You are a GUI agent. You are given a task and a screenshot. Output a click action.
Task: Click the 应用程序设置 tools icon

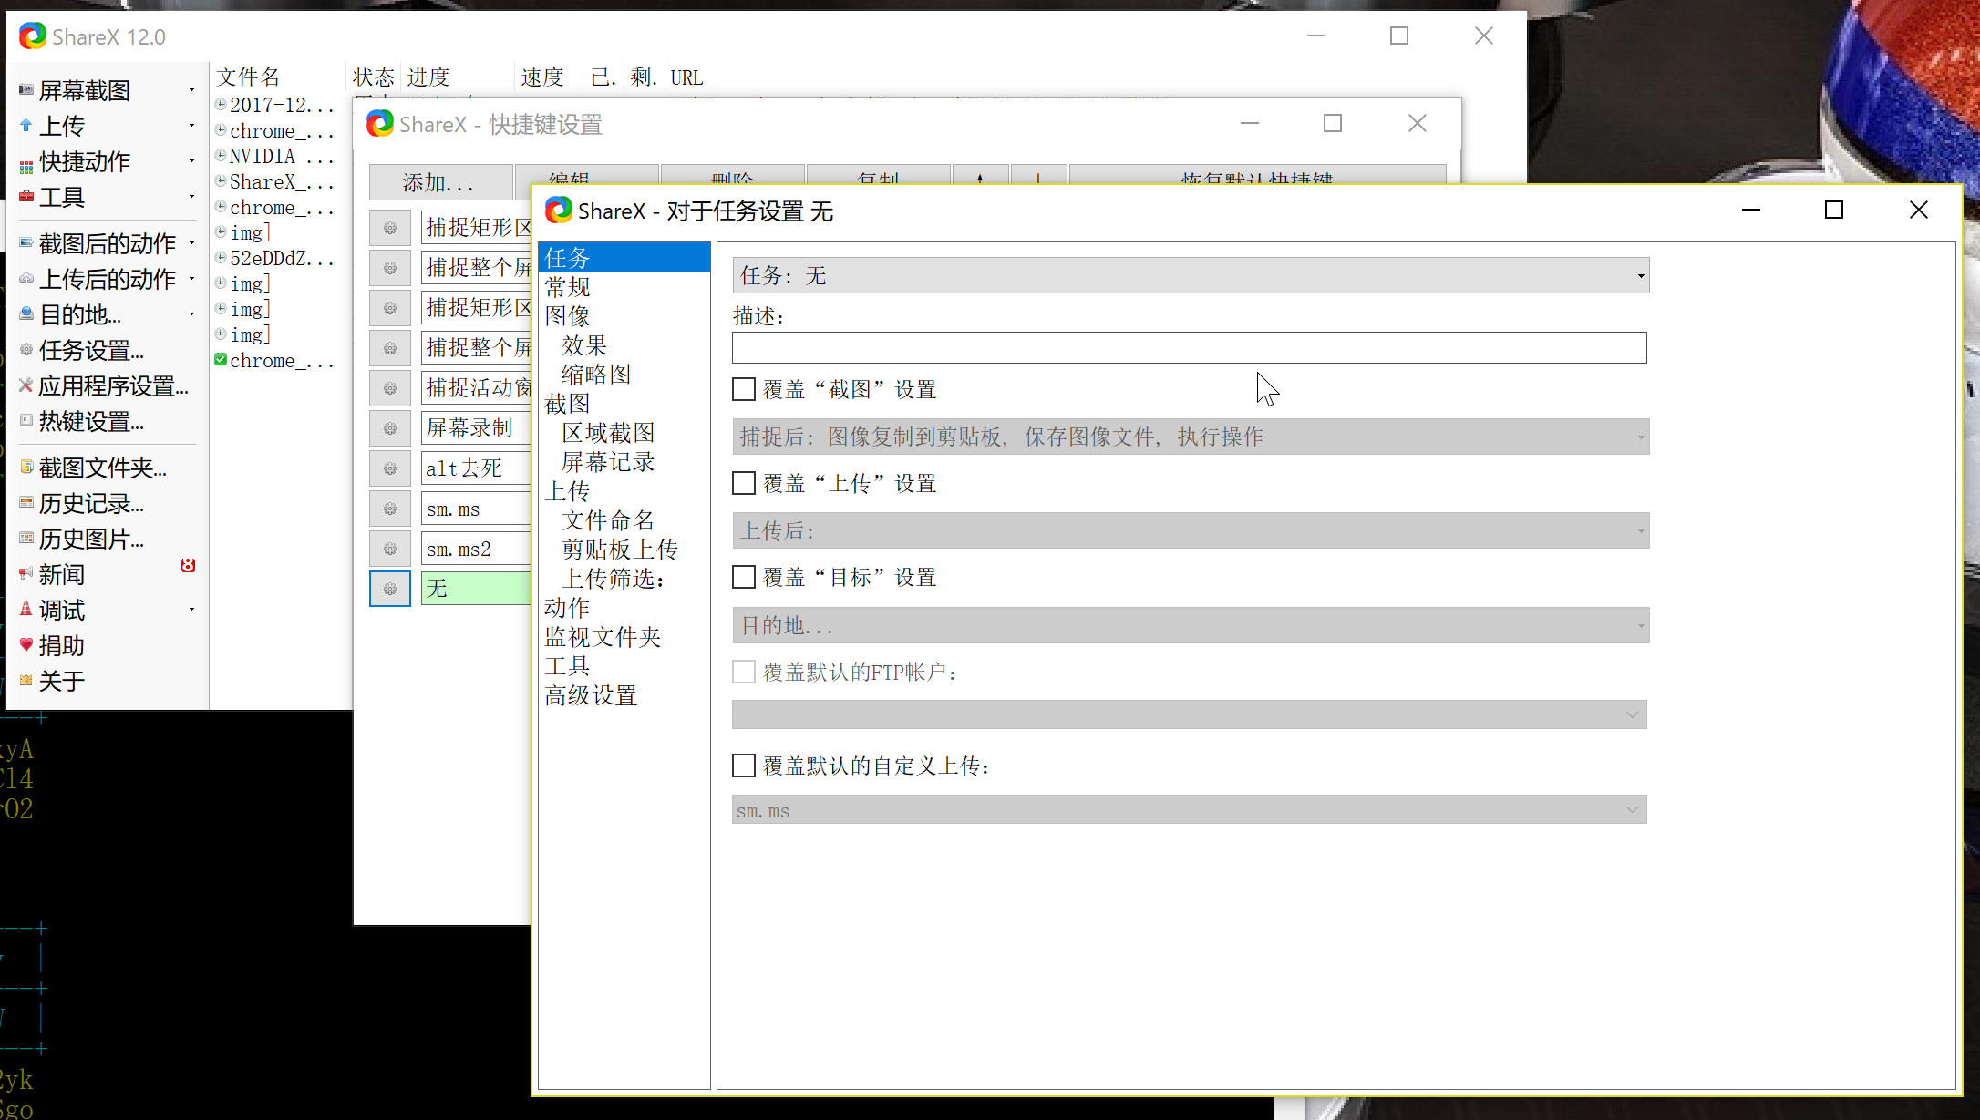(x=26, y=385)
